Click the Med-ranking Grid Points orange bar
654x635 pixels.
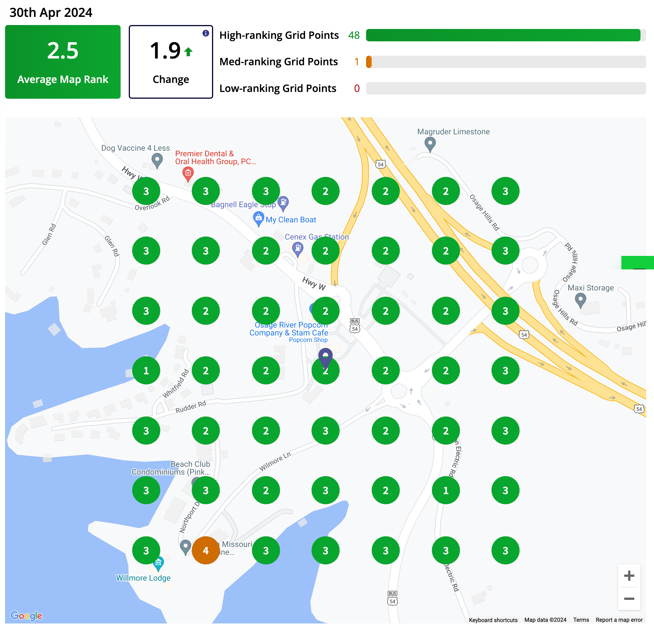pyautogui.click(x=369, y=62)
